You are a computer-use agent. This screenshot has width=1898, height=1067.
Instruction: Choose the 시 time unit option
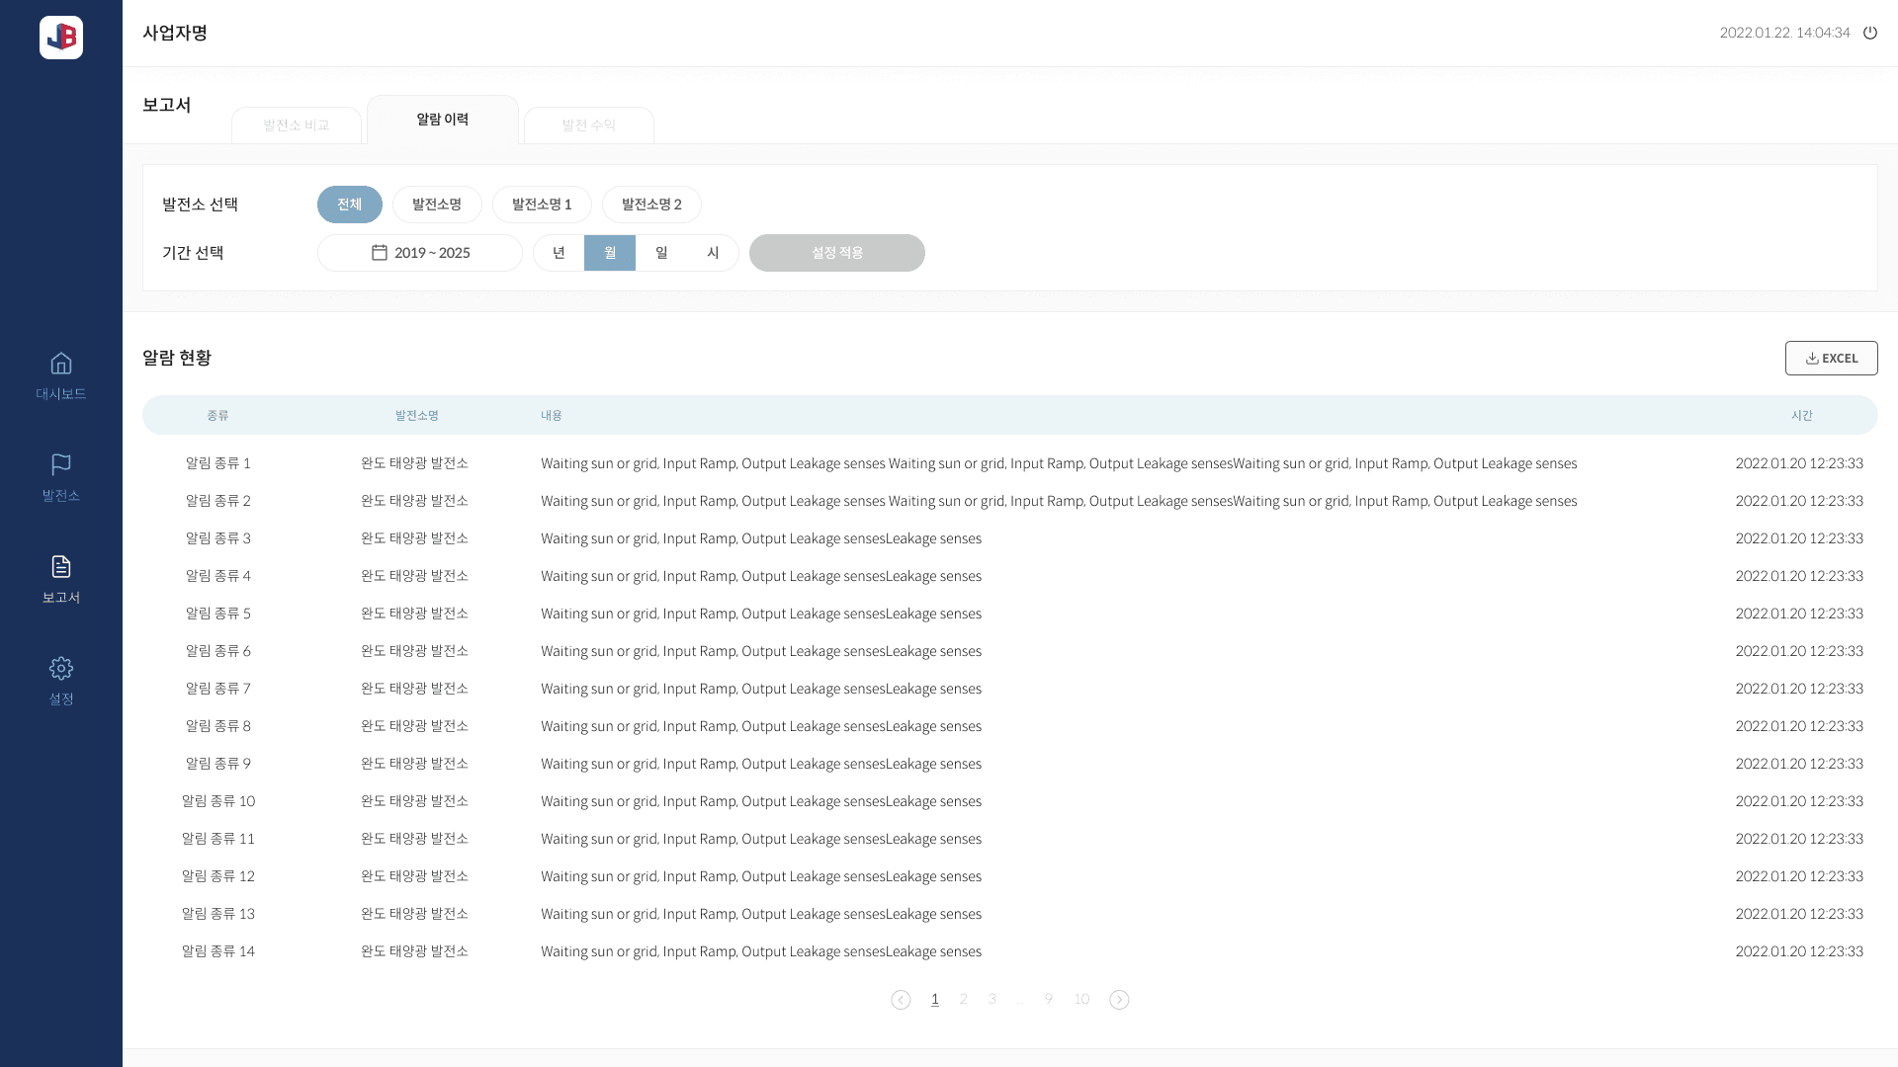click(x=713, y=253)
